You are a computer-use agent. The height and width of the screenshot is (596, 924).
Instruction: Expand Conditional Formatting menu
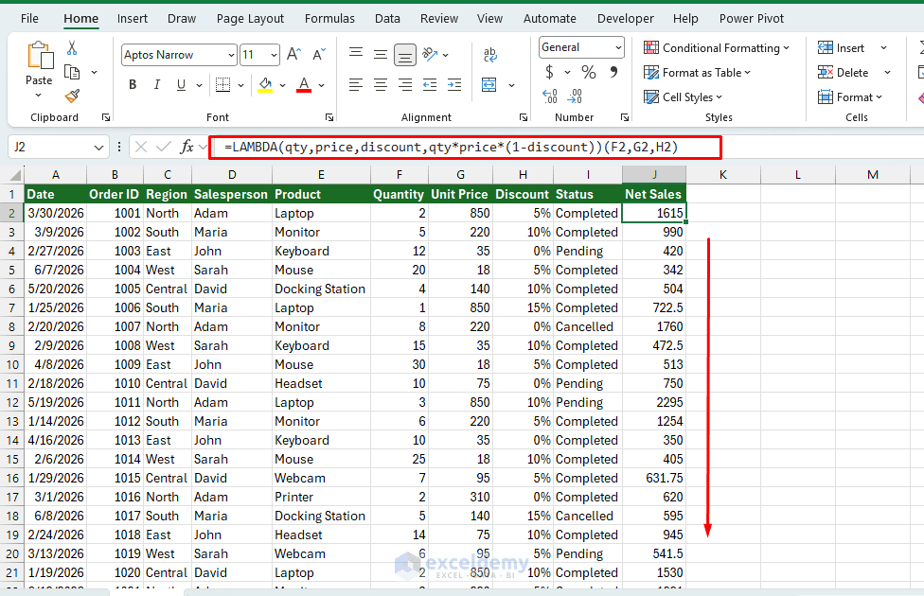[x=717, y=48]
